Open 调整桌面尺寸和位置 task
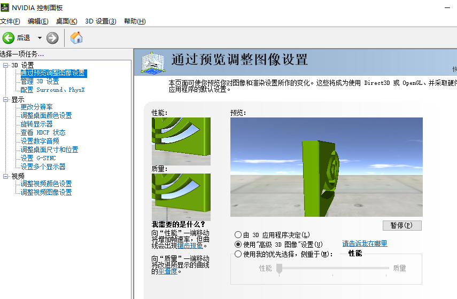457x299 pixels. (49, 149)
